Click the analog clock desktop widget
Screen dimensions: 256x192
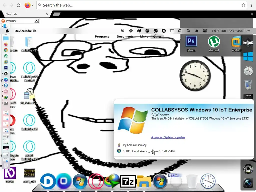click(x=195, y=75)
